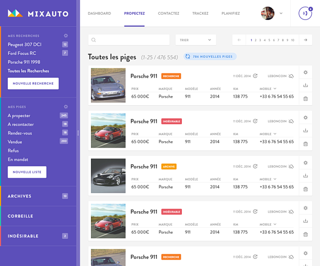
Task: Download the first Porsche 911 Recherche listing
Action: point(305,85)
